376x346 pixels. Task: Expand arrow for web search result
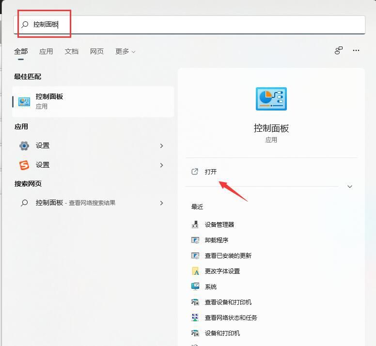pos(161,203)
